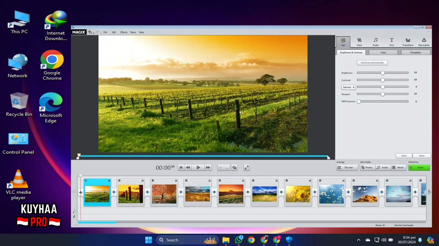The height and width of the screenshot is (246, 439).
Task: Open Windows Start menu
Action: [x=149, y=240]
